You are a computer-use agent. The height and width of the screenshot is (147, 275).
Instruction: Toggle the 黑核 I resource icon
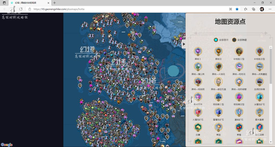pyautogui.click(x=198, y=51)
